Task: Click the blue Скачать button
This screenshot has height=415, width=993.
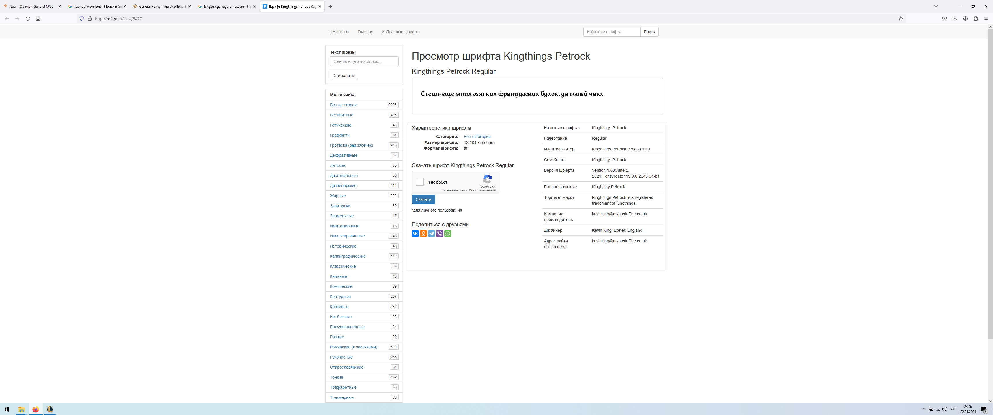Action: pos(423,199)
